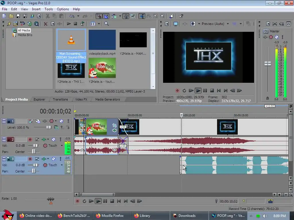Select the videoplayback.mp4 thumbnail
The image size is (294, 220).
(102, 40)
